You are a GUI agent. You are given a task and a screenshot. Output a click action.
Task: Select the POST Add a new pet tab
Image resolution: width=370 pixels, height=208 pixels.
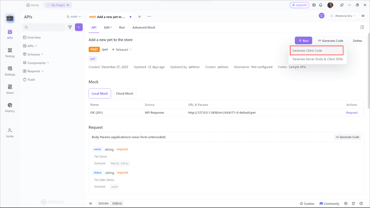point(110,17)
